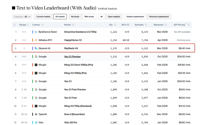Click the HappyHorse-1.0 model name
The image size is (205, 125).
click(73, 40)
